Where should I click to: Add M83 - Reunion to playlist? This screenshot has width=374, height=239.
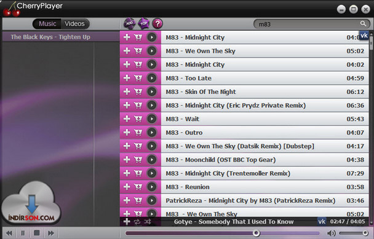point(127,187)
